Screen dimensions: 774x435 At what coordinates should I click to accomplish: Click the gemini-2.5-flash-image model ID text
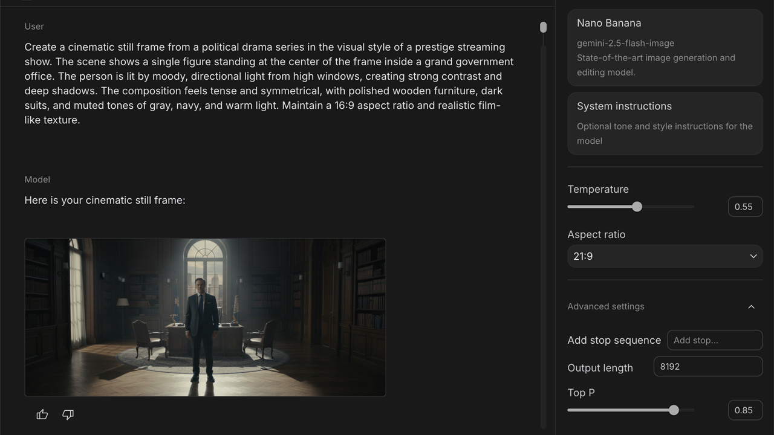pyautogui.click(x=625, y=43)
